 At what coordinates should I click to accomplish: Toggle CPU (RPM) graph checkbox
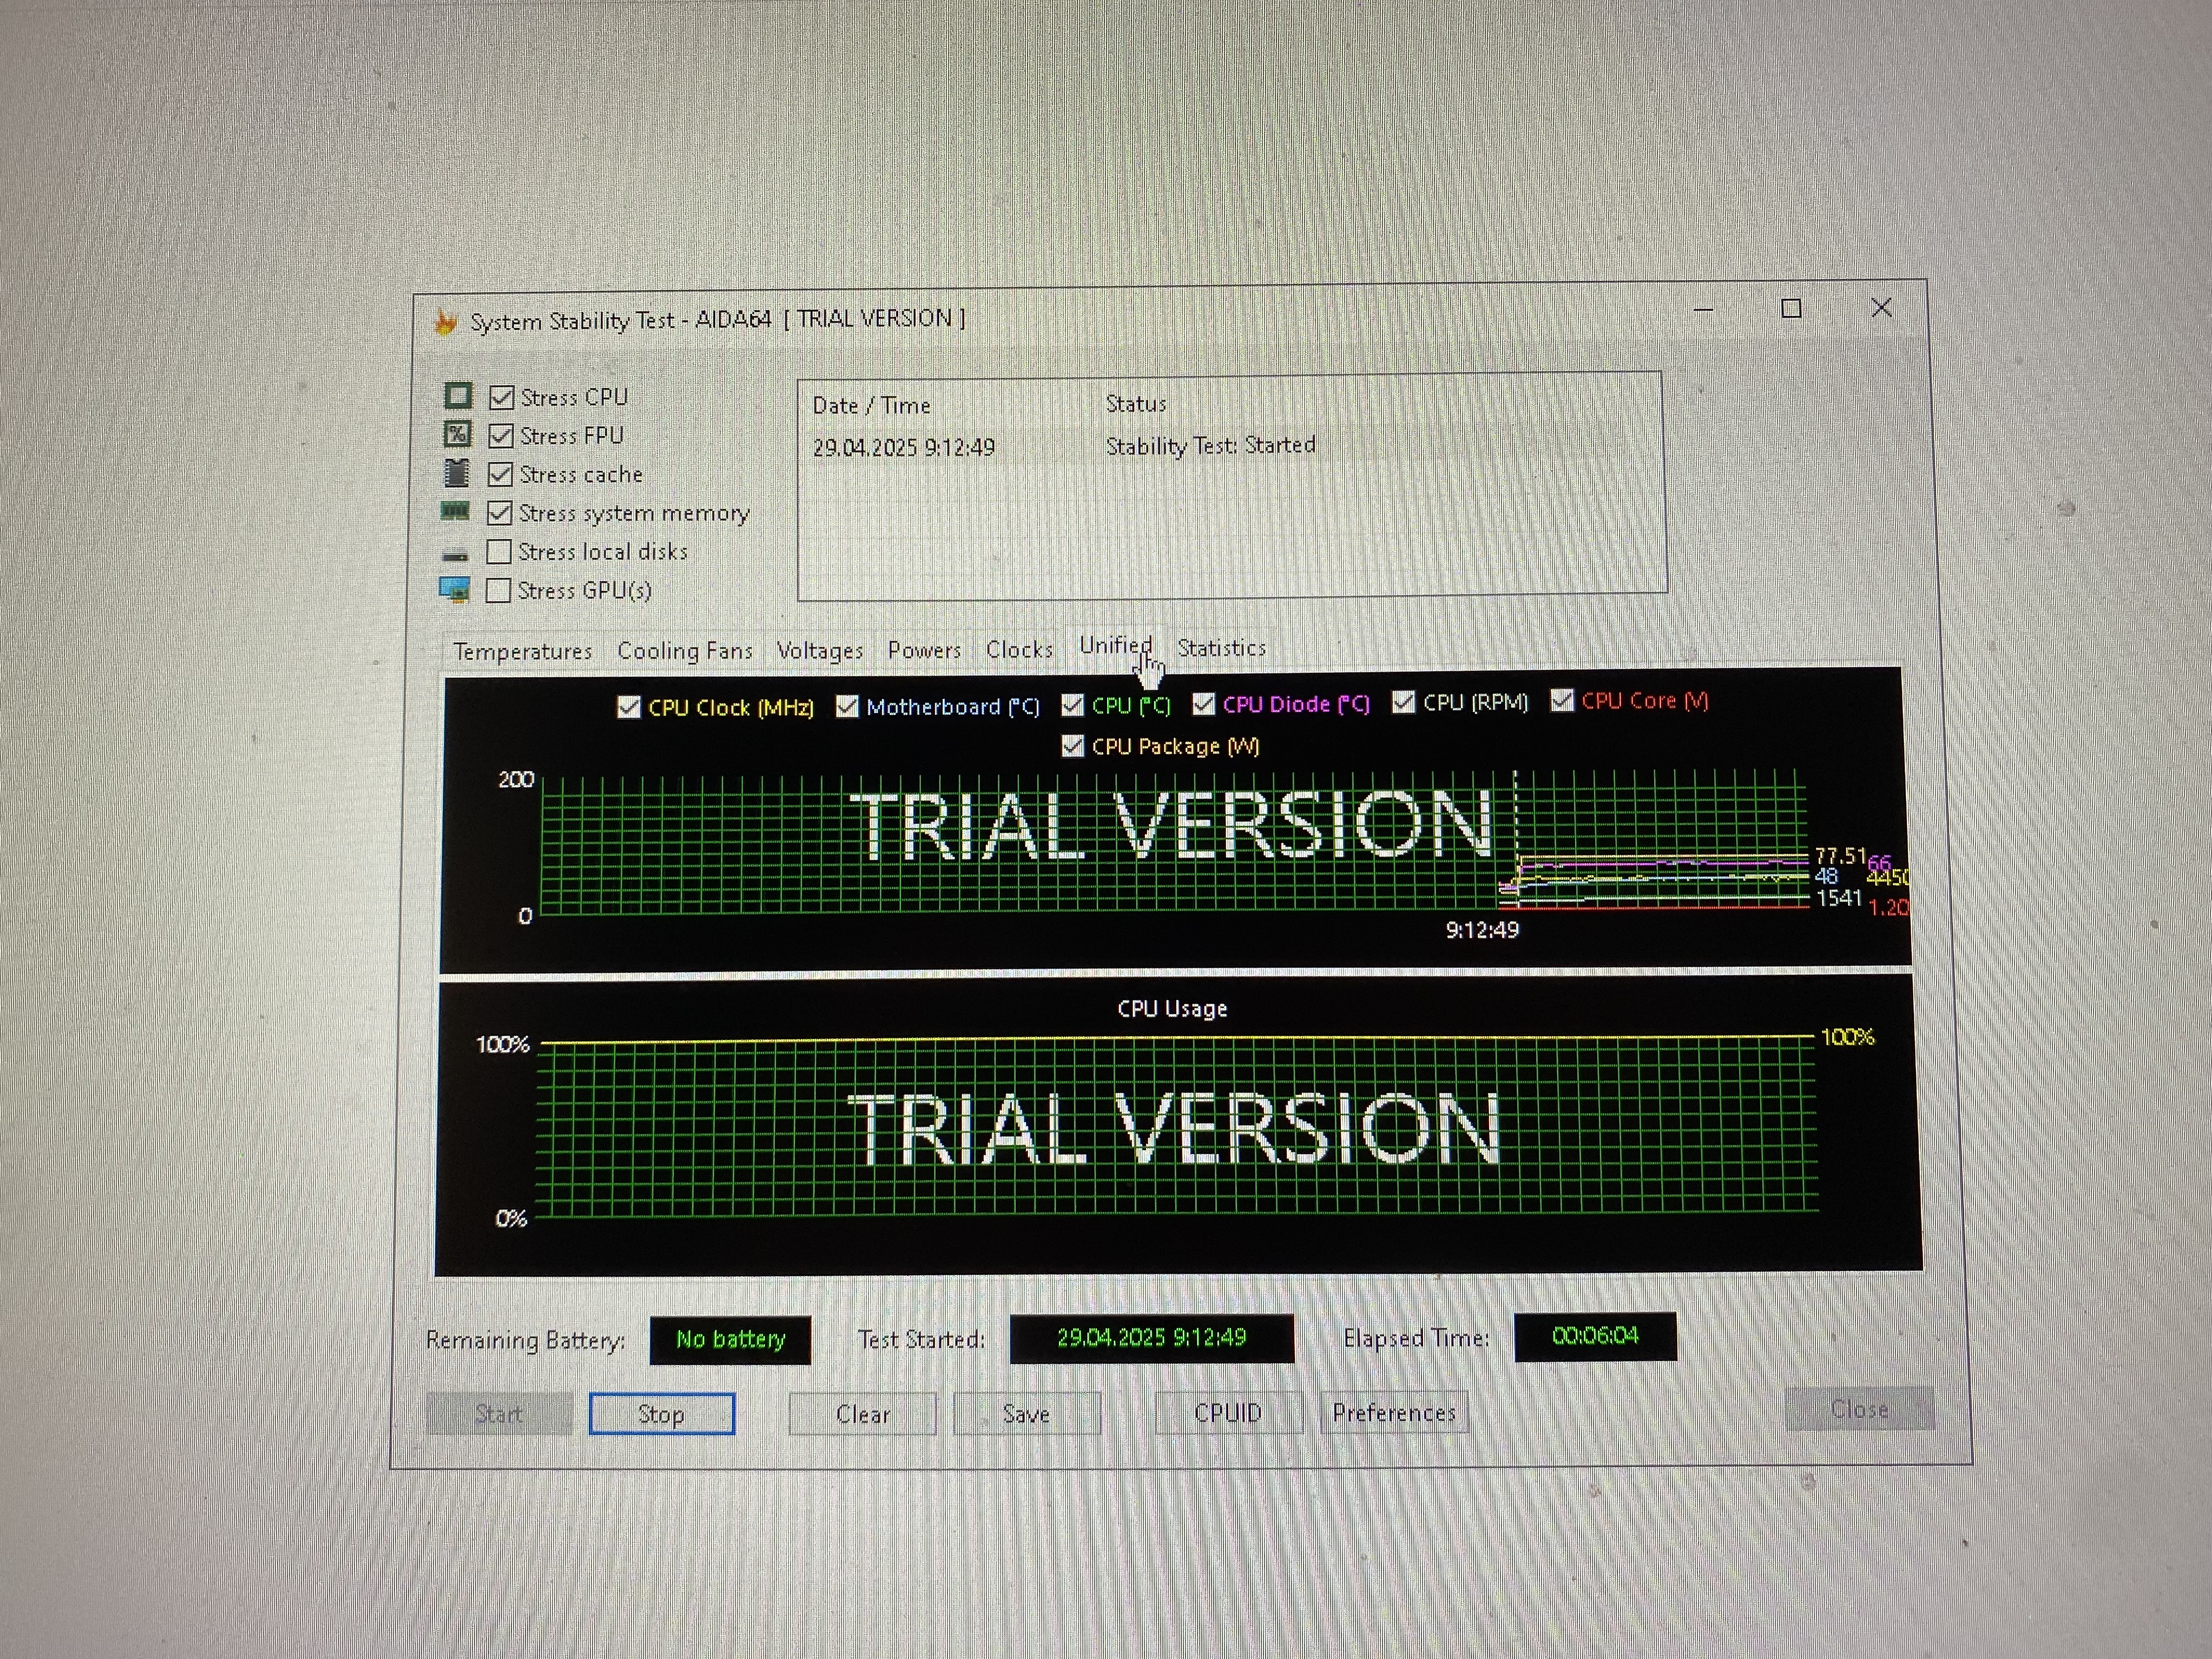[x=1403, y=702]
